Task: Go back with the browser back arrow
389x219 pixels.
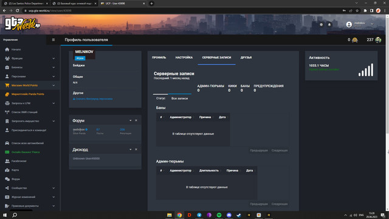Action: pyautogui.click(x=4, y=11)
